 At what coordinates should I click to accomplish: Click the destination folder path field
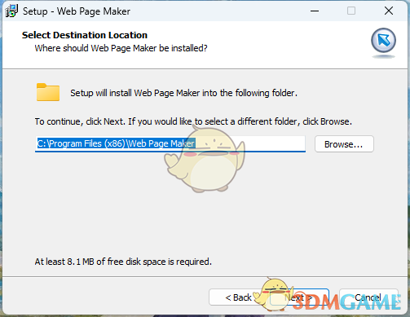pos(170,143)
